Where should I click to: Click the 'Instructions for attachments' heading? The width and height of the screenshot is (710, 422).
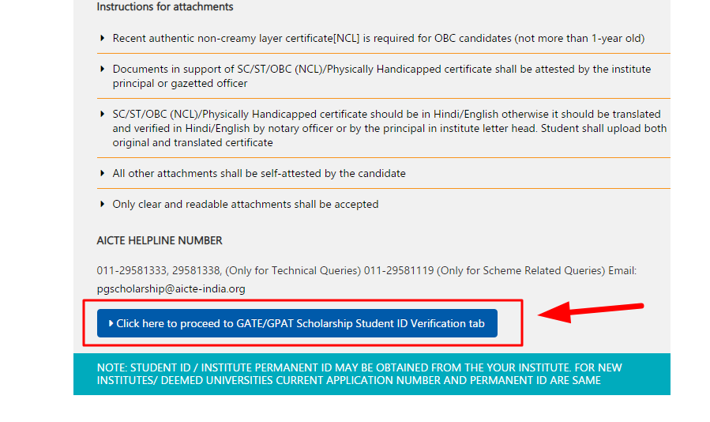(165, 7)
